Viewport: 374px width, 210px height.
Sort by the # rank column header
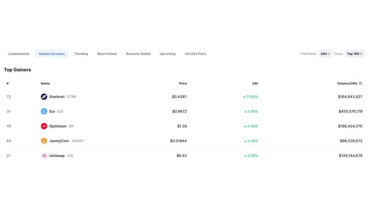[x=8, y=83]
